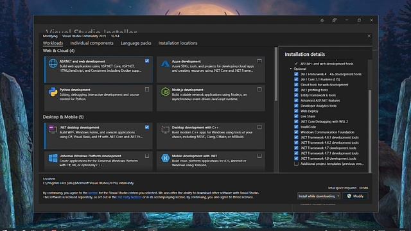Screen dimensions: 411x231
Task: Uncheck the ASP.NET and web development workload
Action: (147, 61)
